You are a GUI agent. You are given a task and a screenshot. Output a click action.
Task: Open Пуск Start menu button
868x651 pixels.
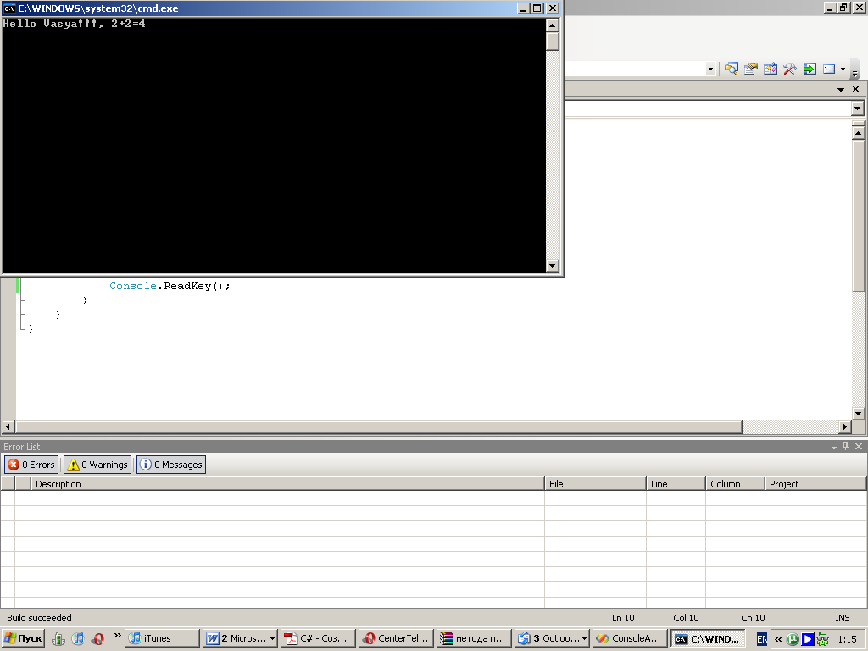23,638
